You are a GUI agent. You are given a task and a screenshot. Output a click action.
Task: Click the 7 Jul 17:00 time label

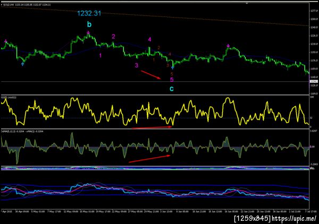click(x=310, y=211)
